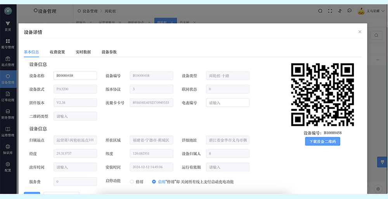Click the 运行有效期 field
Image resolution: width=388 pixels, height=199 pixels.
coord(228,167)
